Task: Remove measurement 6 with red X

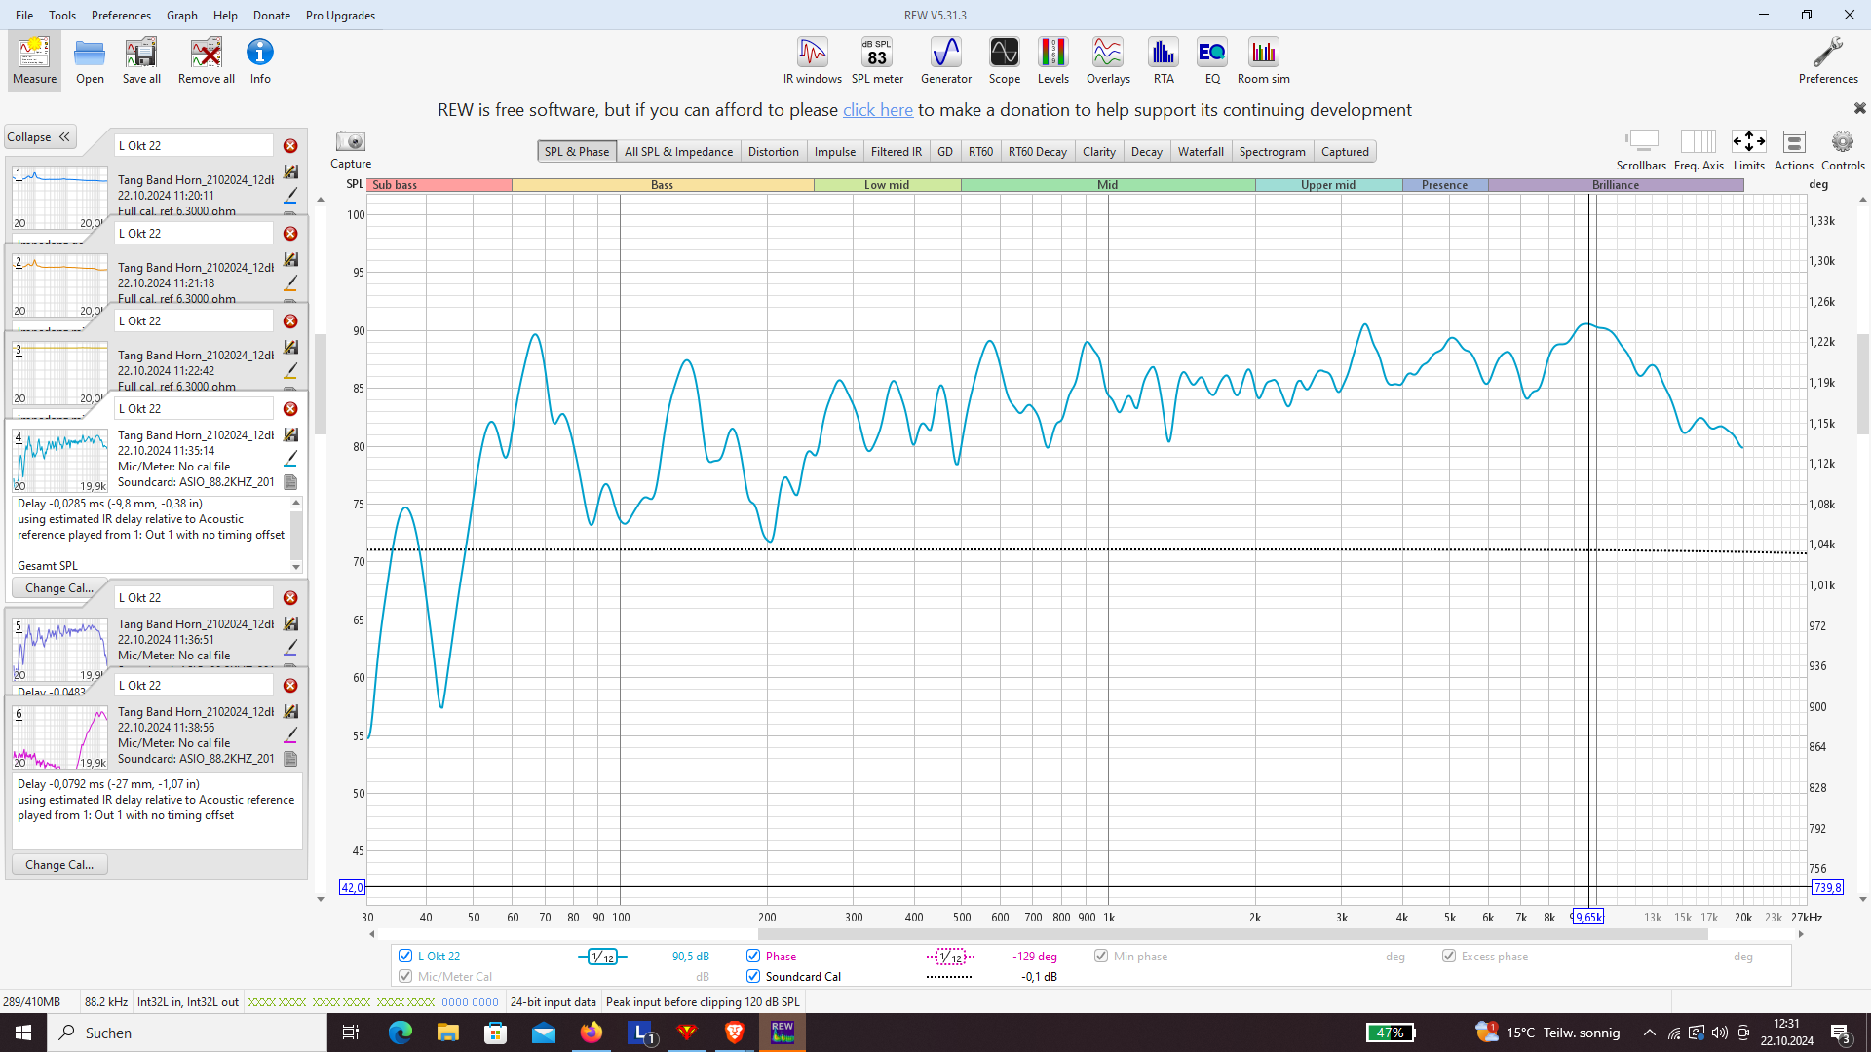Action: pos(290,686)
